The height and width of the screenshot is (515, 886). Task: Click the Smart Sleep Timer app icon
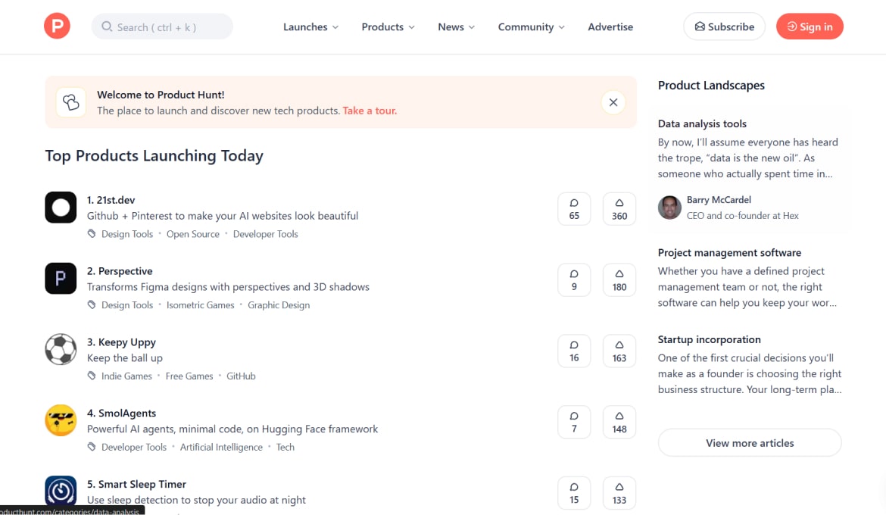(61, 491)
